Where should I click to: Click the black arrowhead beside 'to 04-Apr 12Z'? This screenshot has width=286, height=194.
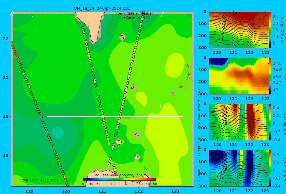[126, 18]
